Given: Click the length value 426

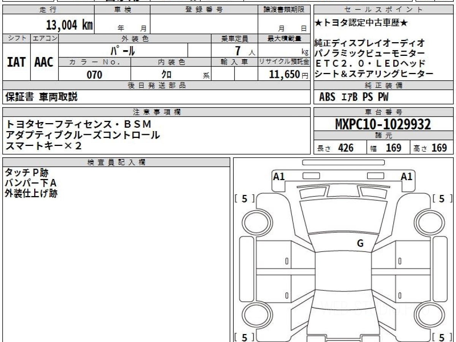Looking at the screenshot, I should [345, 148].
